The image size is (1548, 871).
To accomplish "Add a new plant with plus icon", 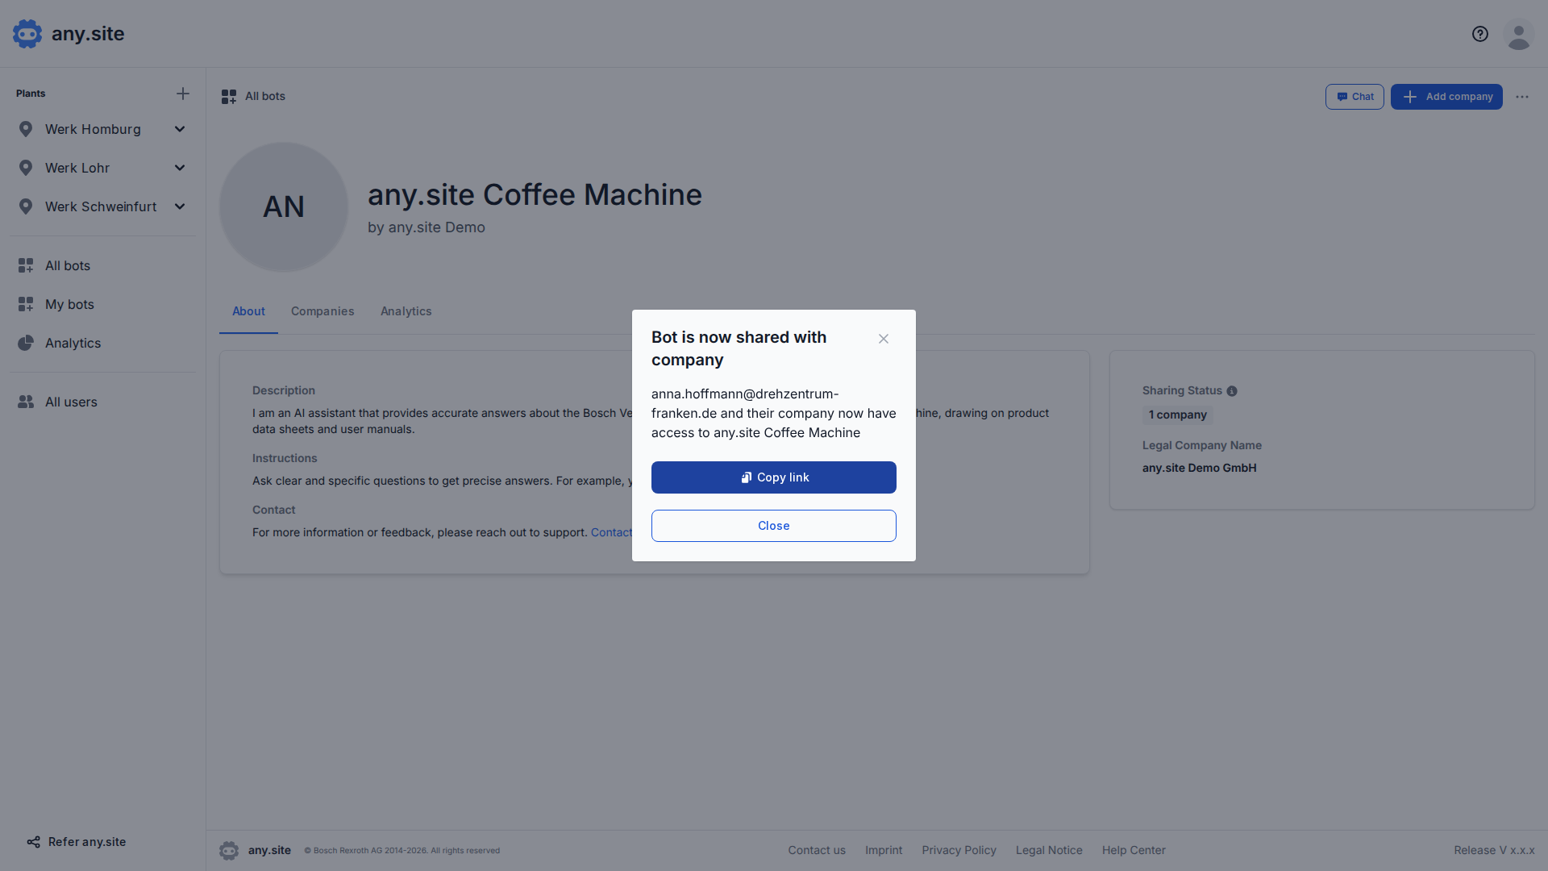I will click(x=183, y=94).
